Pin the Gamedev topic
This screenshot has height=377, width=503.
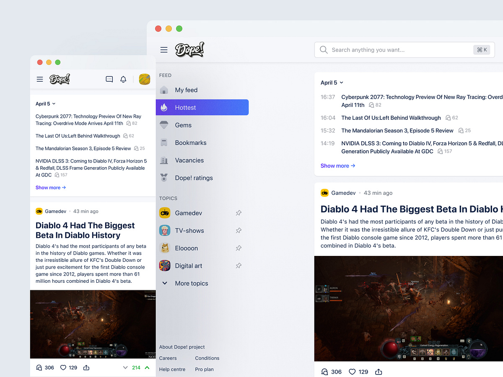(239, 213)
